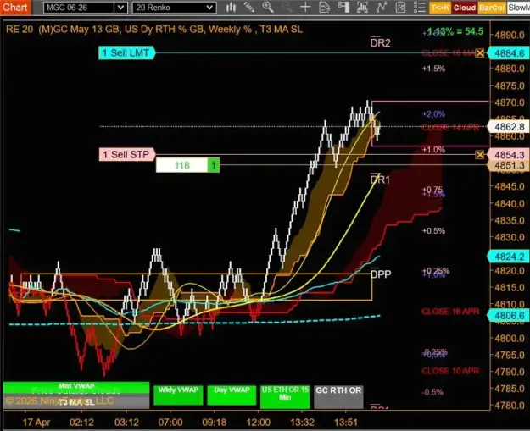Click the cyan 4806.6 price marker
The height and width of the screenshot is (431, 530).
tap(509, 316)
